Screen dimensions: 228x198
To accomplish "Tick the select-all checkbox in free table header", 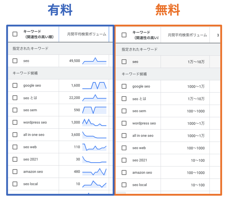I will [124, 35].
